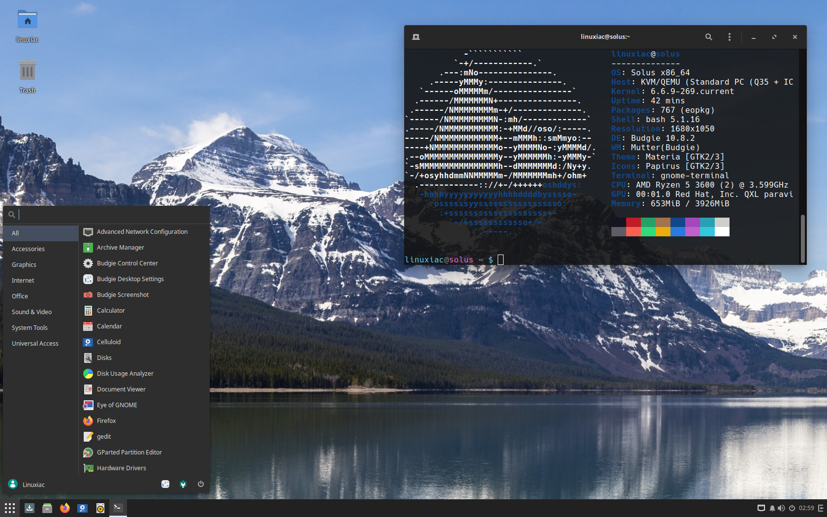Launch Firefox from the bottom panel

tap(65, 508)
